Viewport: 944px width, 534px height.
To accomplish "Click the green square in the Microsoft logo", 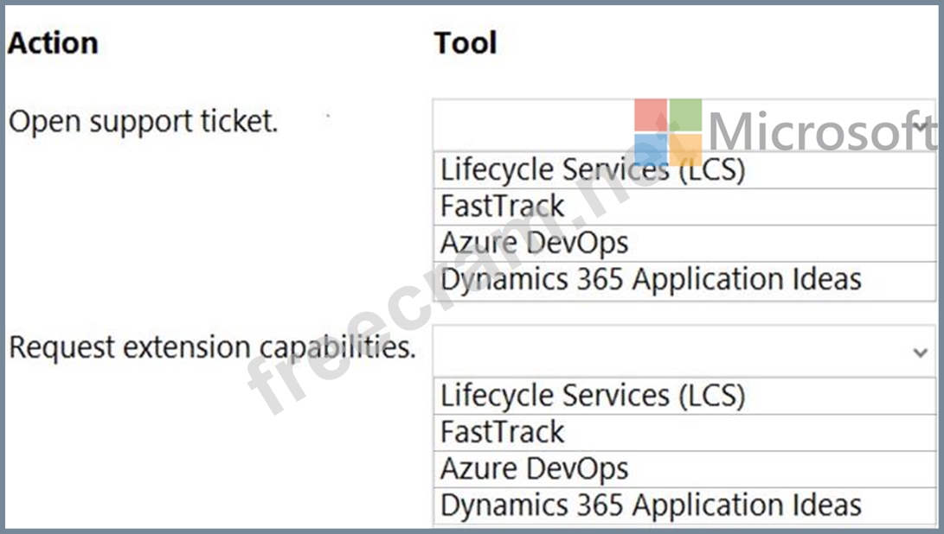I will 685,115.
